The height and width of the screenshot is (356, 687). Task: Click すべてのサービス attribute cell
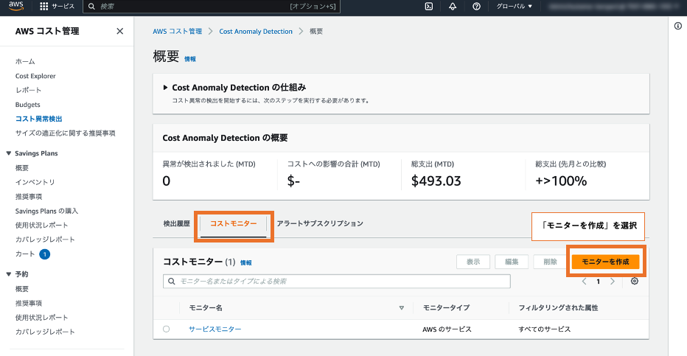545,329
